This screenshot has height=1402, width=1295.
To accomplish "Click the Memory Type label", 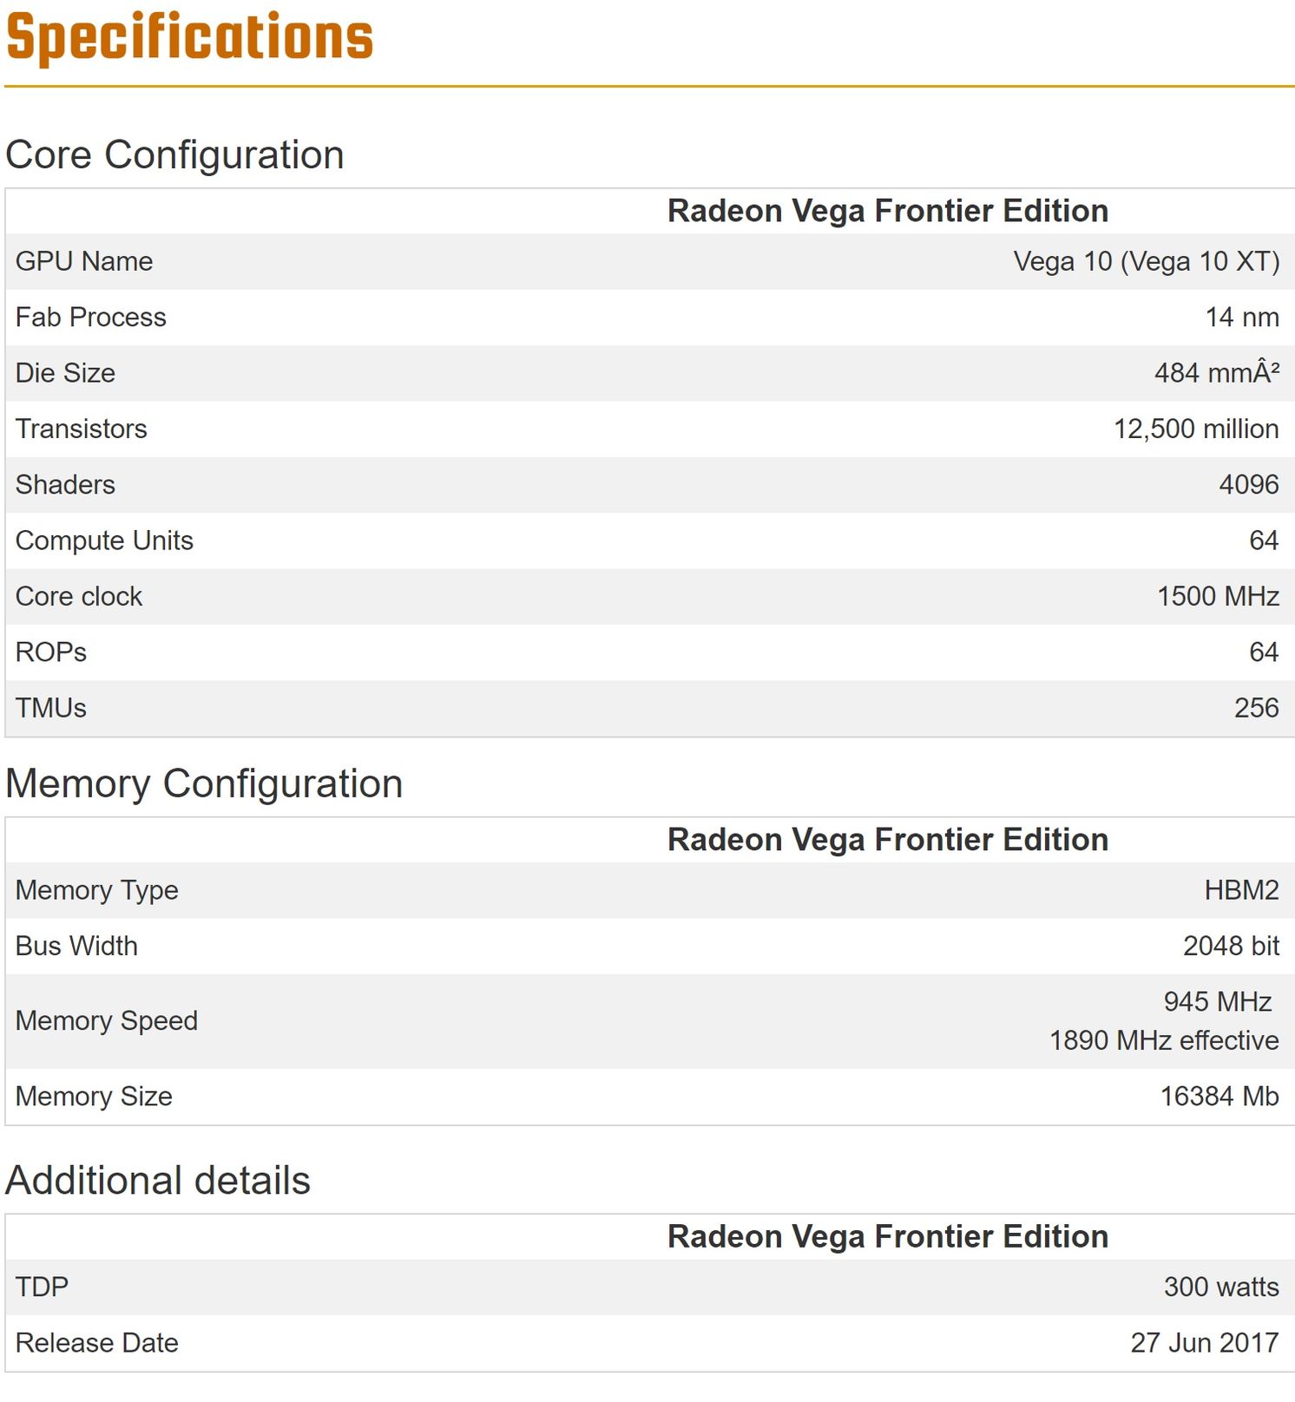I will [97, 890].
